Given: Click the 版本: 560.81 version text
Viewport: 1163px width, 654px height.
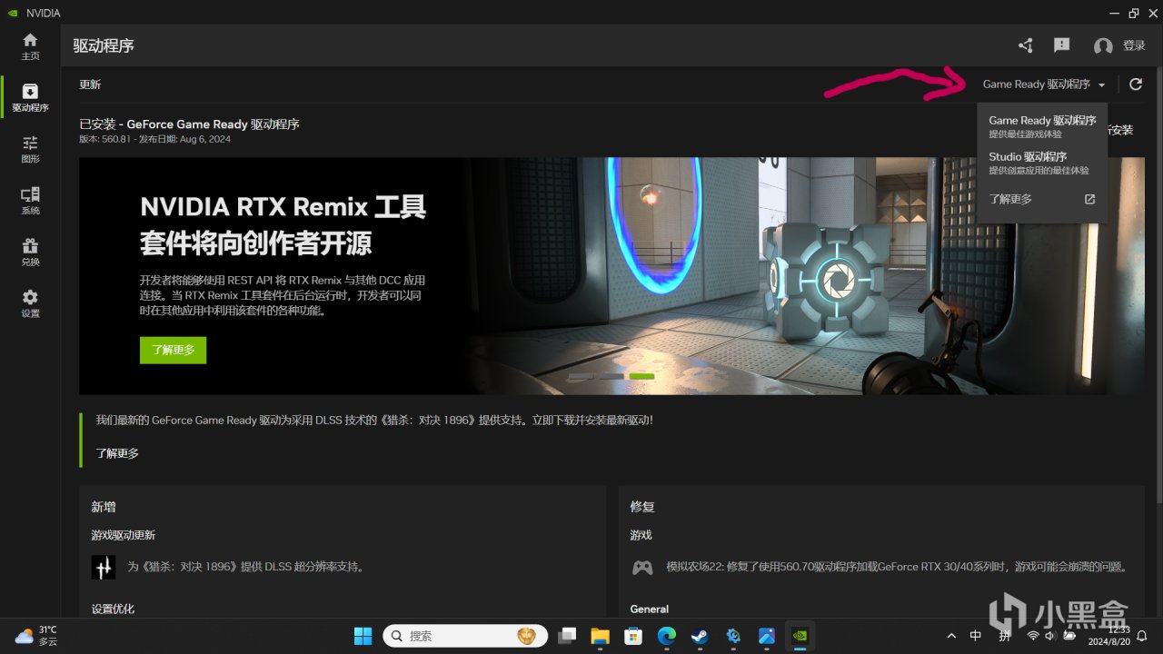Looking at the screenshot, I should (x=154, y=139).
